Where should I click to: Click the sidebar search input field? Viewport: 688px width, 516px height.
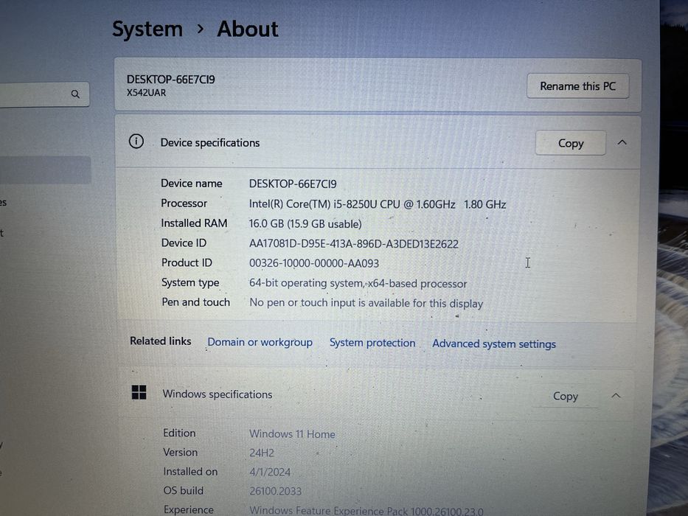(x=43, y=94)
